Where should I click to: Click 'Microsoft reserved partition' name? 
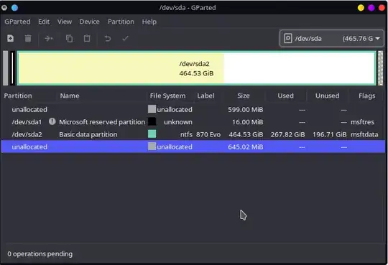coord(102,122)
